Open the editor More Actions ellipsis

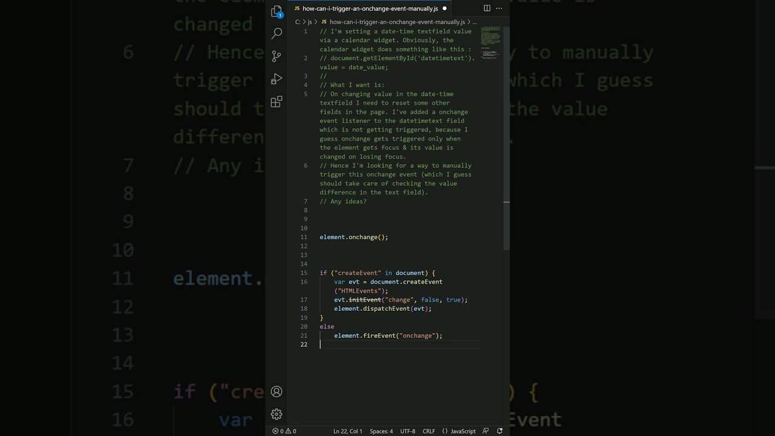tap(500, 8)
